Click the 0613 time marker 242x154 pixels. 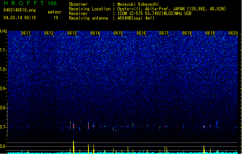coord(72,33)
